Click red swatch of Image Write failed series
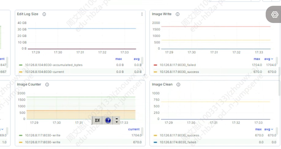The width and height of the screenshot is (281, 149). 155,65
